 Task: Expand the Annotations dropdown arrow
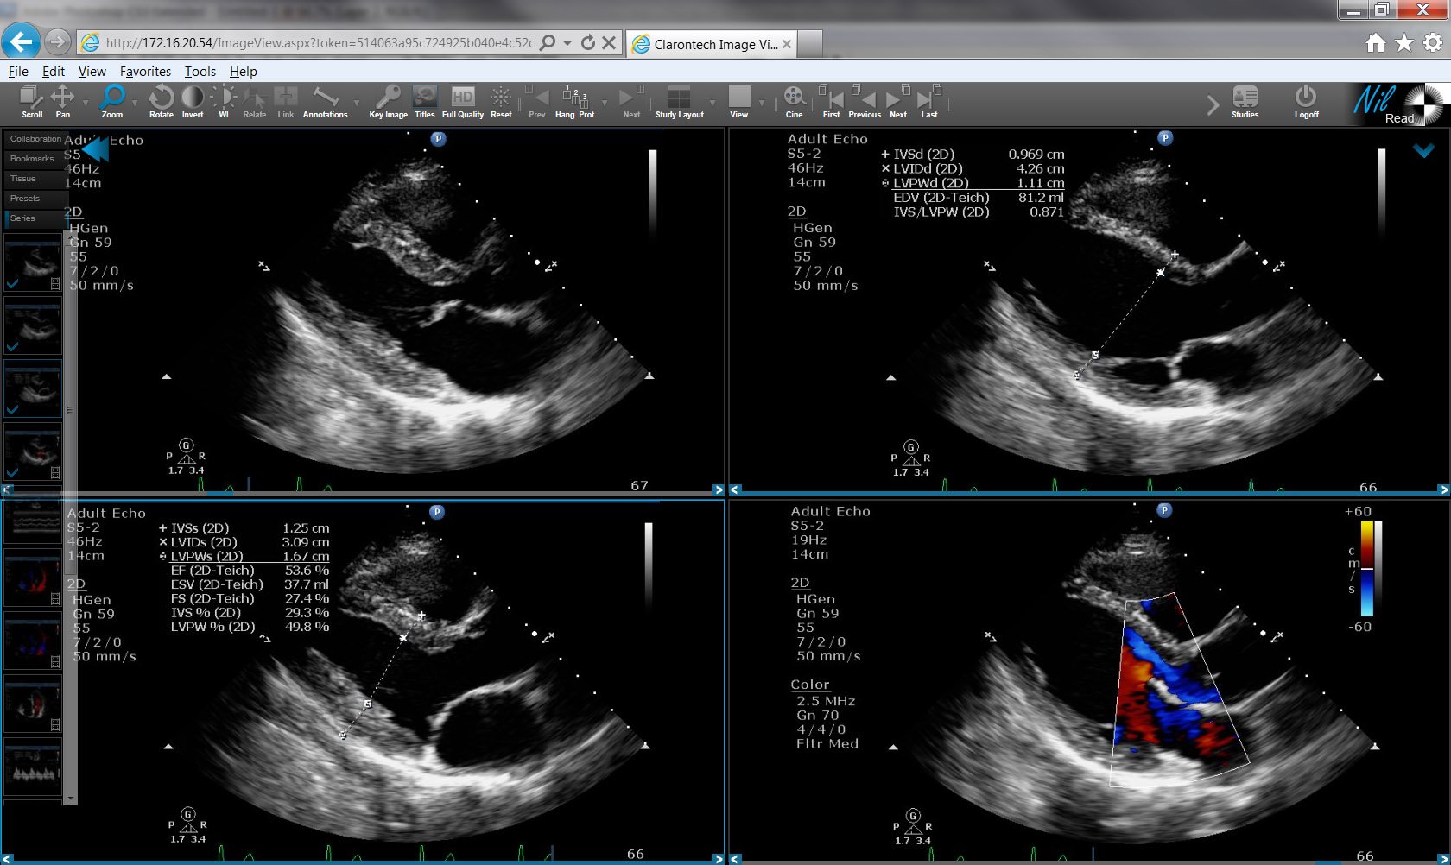(357, 103)
